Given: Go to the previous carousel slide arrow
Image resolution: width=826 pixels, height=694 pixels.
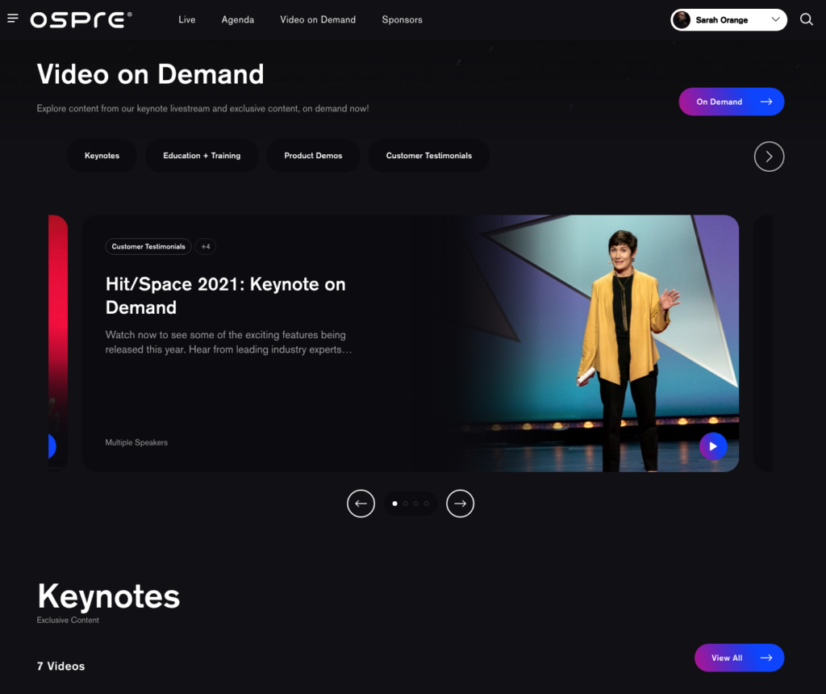Looking at the screenshot, I should click(x=361, y=504).
